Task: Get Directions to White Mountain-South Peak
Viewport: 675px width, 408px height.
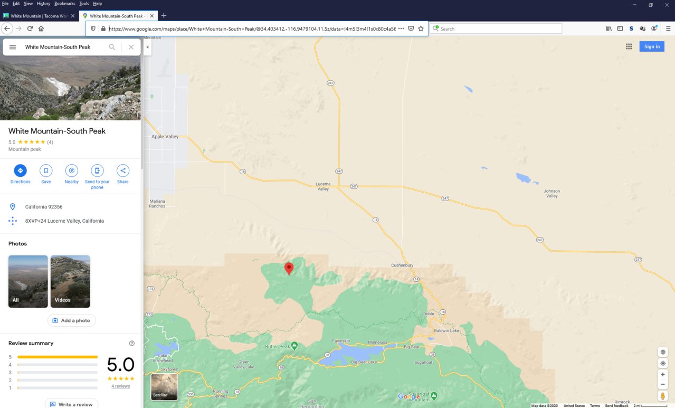Action: pyautogui.click(x=20, y=170)
